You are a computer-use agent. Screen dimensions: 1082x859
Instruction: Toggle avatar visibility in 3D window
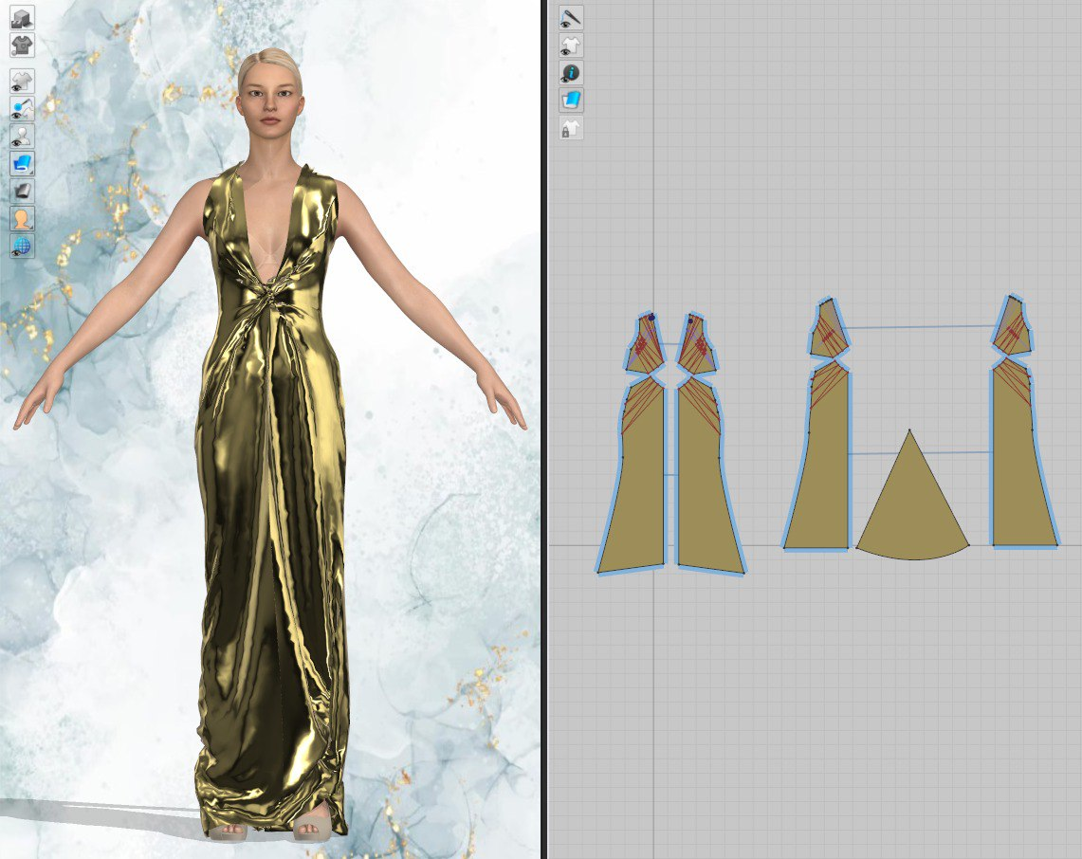(x=22, y=137)
